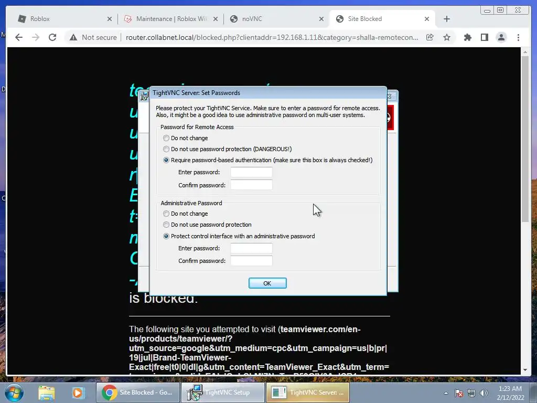537x403 pixels.
Task: Close the Site Blocked tab
Action: pyautogui.click(x=427, y=19)
